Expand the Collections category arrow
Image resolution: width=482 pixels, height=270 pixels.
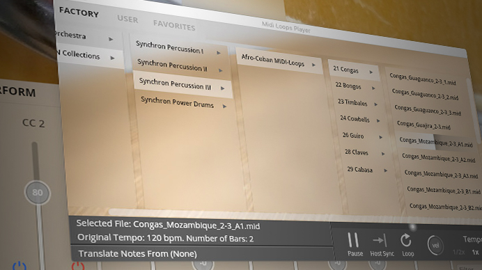point(113,58)
